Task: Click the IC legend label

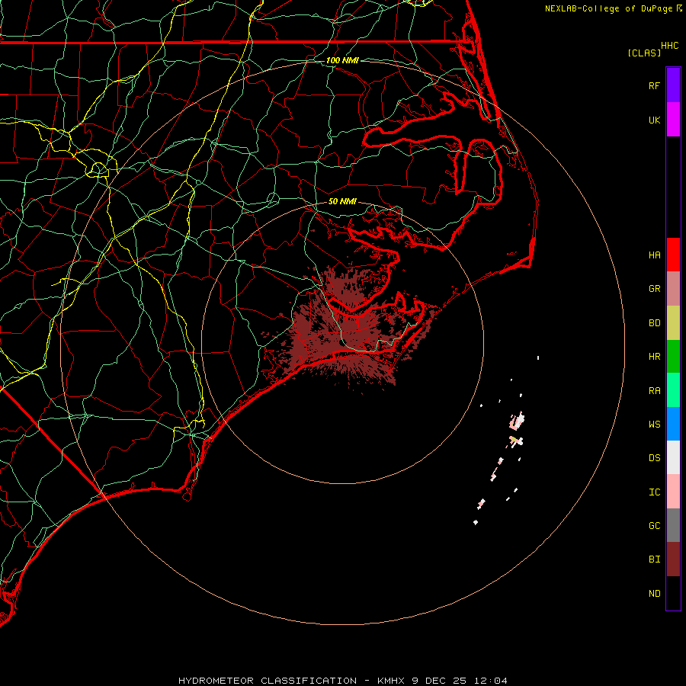Action: point(654,492)
